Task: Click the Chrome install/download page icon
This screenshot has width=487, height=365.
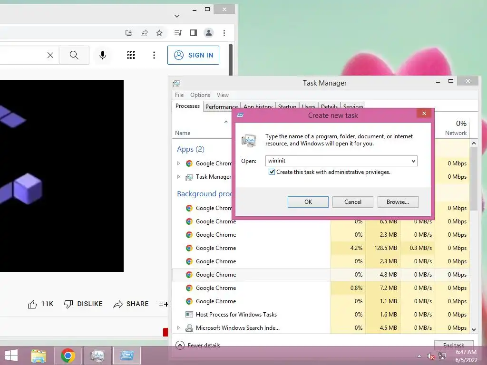Action: coord(128,33)
